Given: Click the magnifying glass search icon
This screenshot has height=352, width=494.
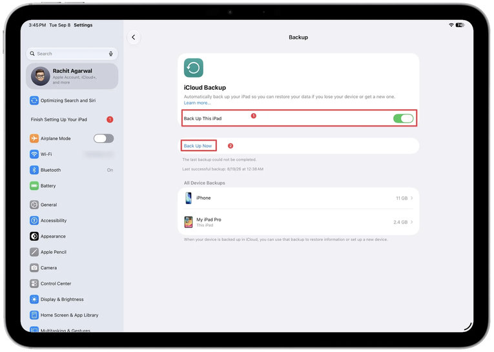Looking at the screenshot, I should coord(32,54).
